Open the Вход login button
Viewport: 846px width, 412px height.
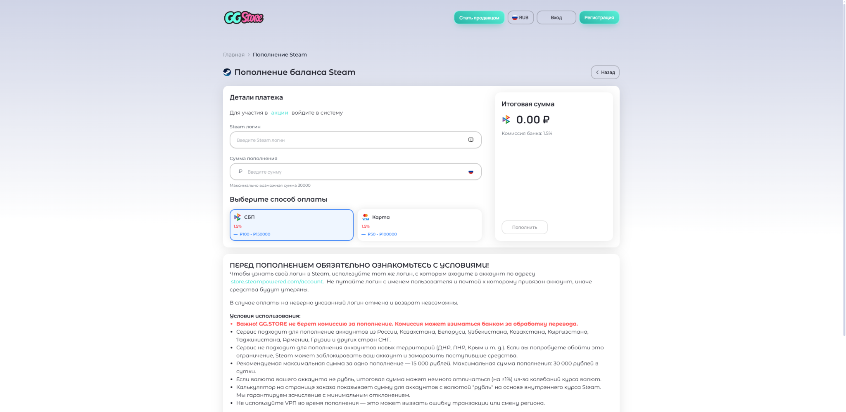556,17
